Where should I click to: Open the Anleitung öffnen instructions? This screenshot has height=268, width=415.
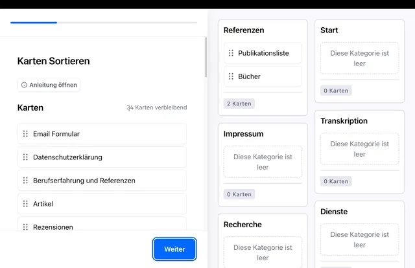(49, 85)
